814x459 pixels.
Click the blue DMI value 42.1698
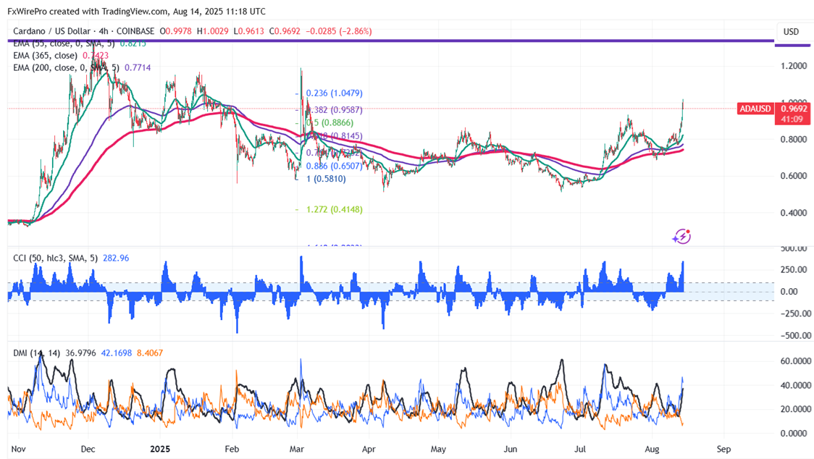pyautogui.click(x=117, y=353)
